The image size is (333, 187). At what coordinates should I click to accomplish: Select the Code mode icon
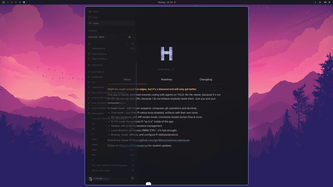coord(90,23)
